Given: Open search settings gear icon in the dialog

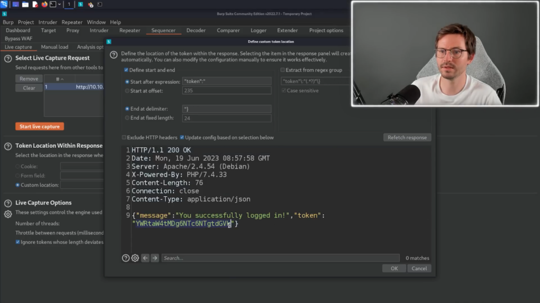Looking at the screenshot, I should [x=135, y=258].
